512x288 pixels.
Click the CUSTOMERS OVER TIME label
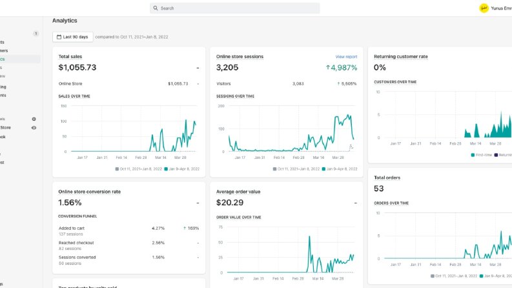[395, 82]
